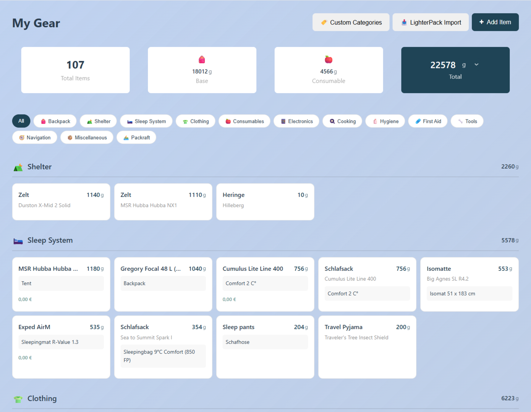Image resolution: width=531 pixels, height=412 pixels.
Task: Click the t-shirt icon beside Clothing heading
Action: pos(18,399)
